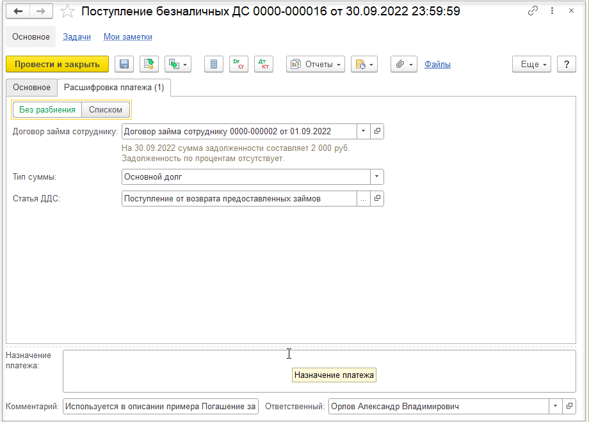Image resolution: width=589 pixels, height=422 pixels.
Task: Switch to the Списком toggle option
Action: pos(106,110)
